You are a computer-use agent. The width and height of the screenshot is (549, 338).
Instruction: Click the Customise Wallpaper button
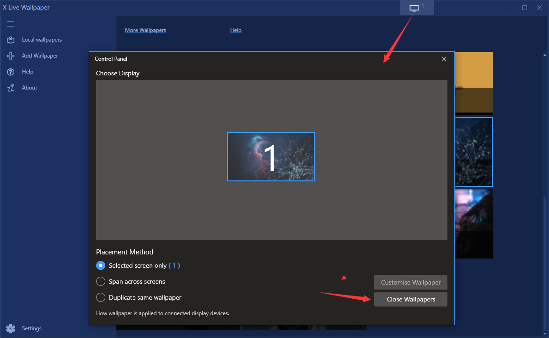click(x=410, y=282)
